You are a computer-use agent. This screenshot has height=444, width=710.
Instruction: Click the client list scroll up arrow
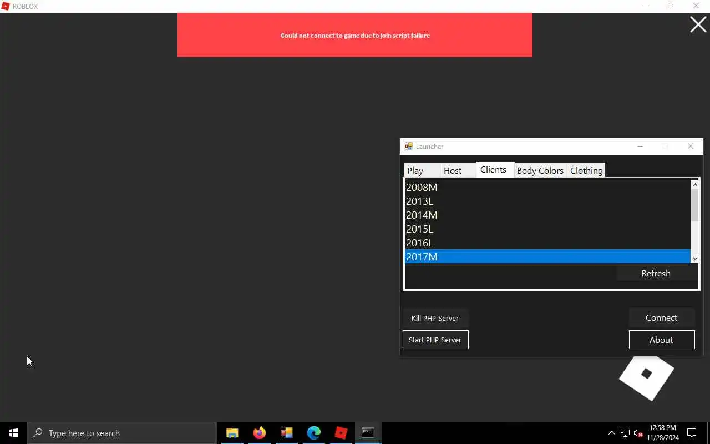[x=695, y=184]
